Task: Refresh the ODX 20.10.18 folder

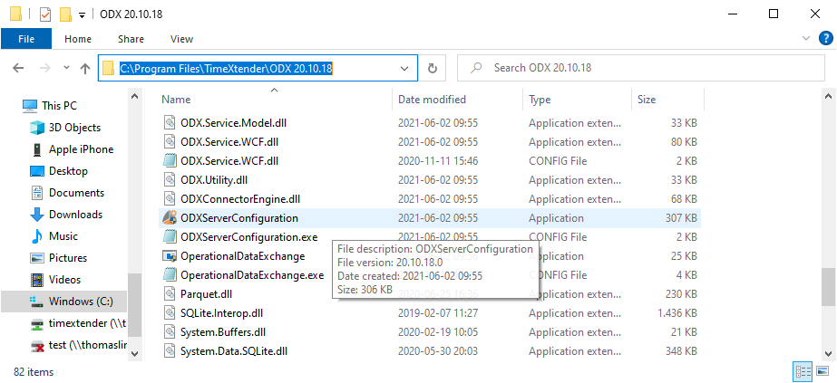Action: point(433,68)
